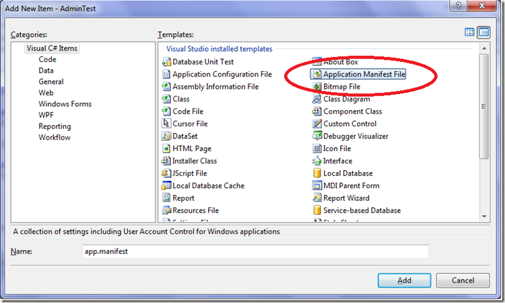The image size is (505, 303).
Task: Choose the Bitmap File template icon
Action: point(317,87)
